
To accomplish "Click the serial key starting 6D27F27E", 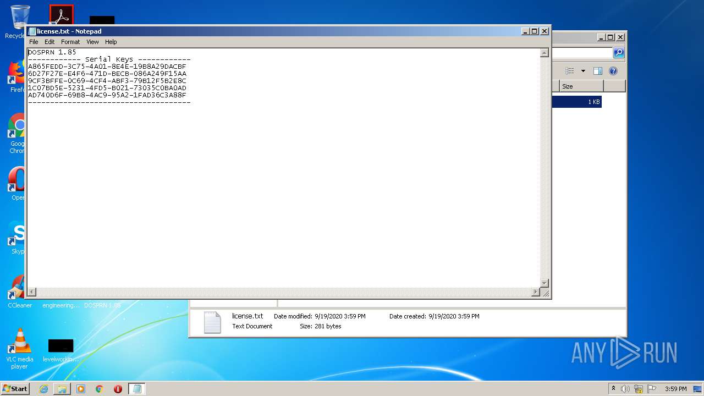I will pos(107,74).
